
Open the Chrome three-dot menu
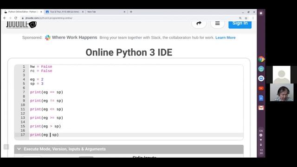click(x=253, y=18)
